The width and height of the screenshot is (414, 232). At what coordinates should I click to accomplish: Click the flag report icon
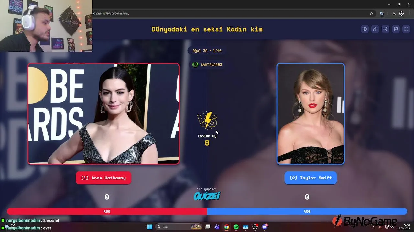point(396,29)
